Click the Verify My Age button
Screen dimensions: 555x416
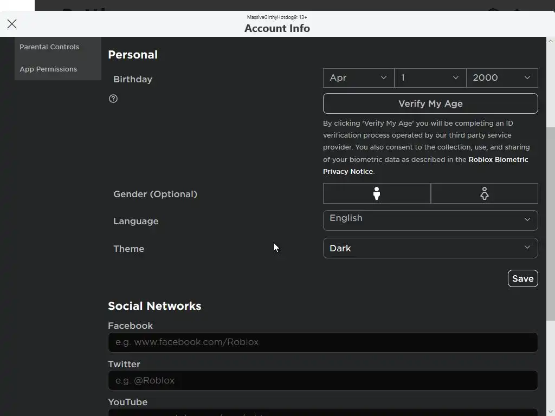[x=430, y=103]
